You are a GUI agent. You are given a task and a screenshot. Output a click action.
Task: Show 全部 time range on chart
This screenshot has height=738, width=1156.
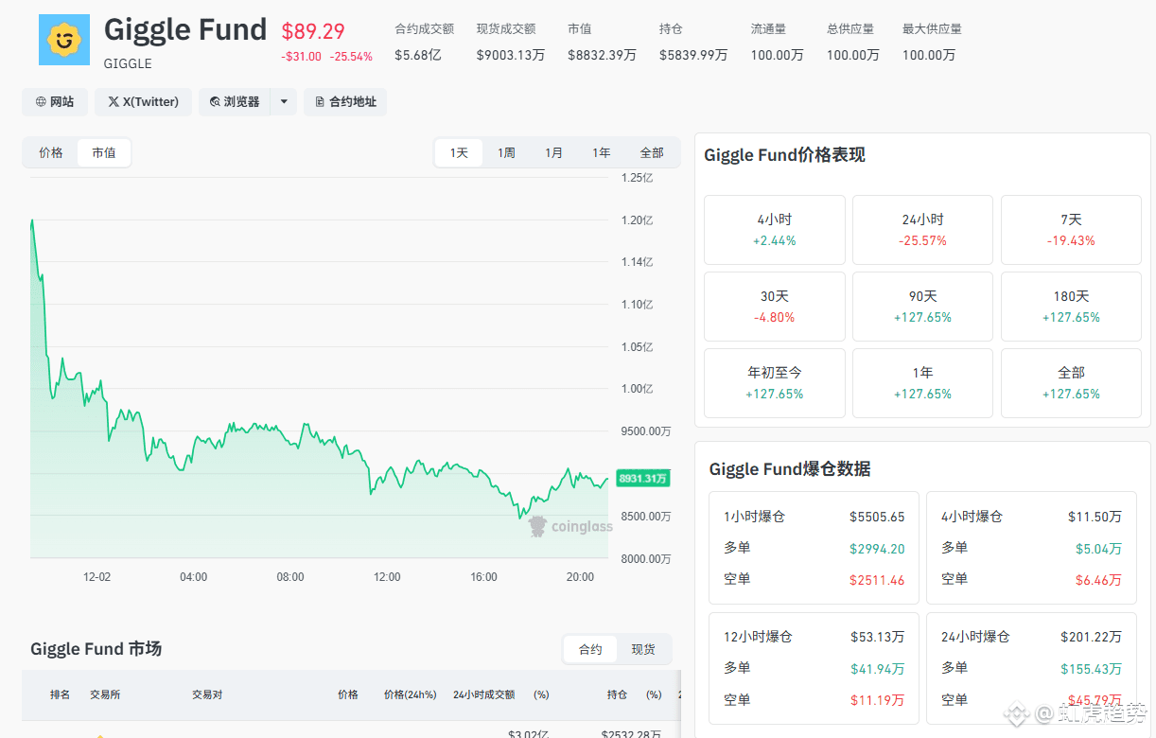point(652,152)
